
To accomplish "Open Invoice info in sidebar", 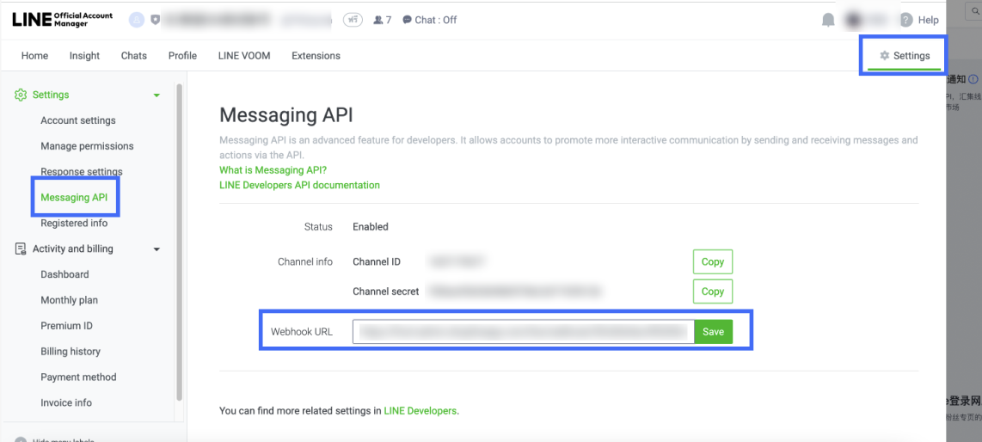I will pos(65,403).
